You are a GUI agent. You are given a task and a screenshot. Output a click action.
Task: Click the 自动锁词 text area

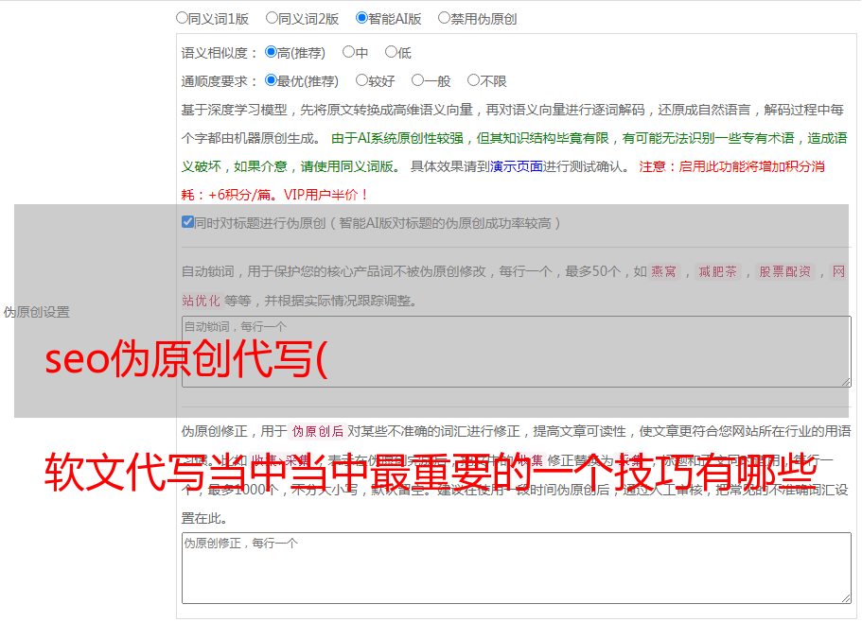tap(517, 352)
